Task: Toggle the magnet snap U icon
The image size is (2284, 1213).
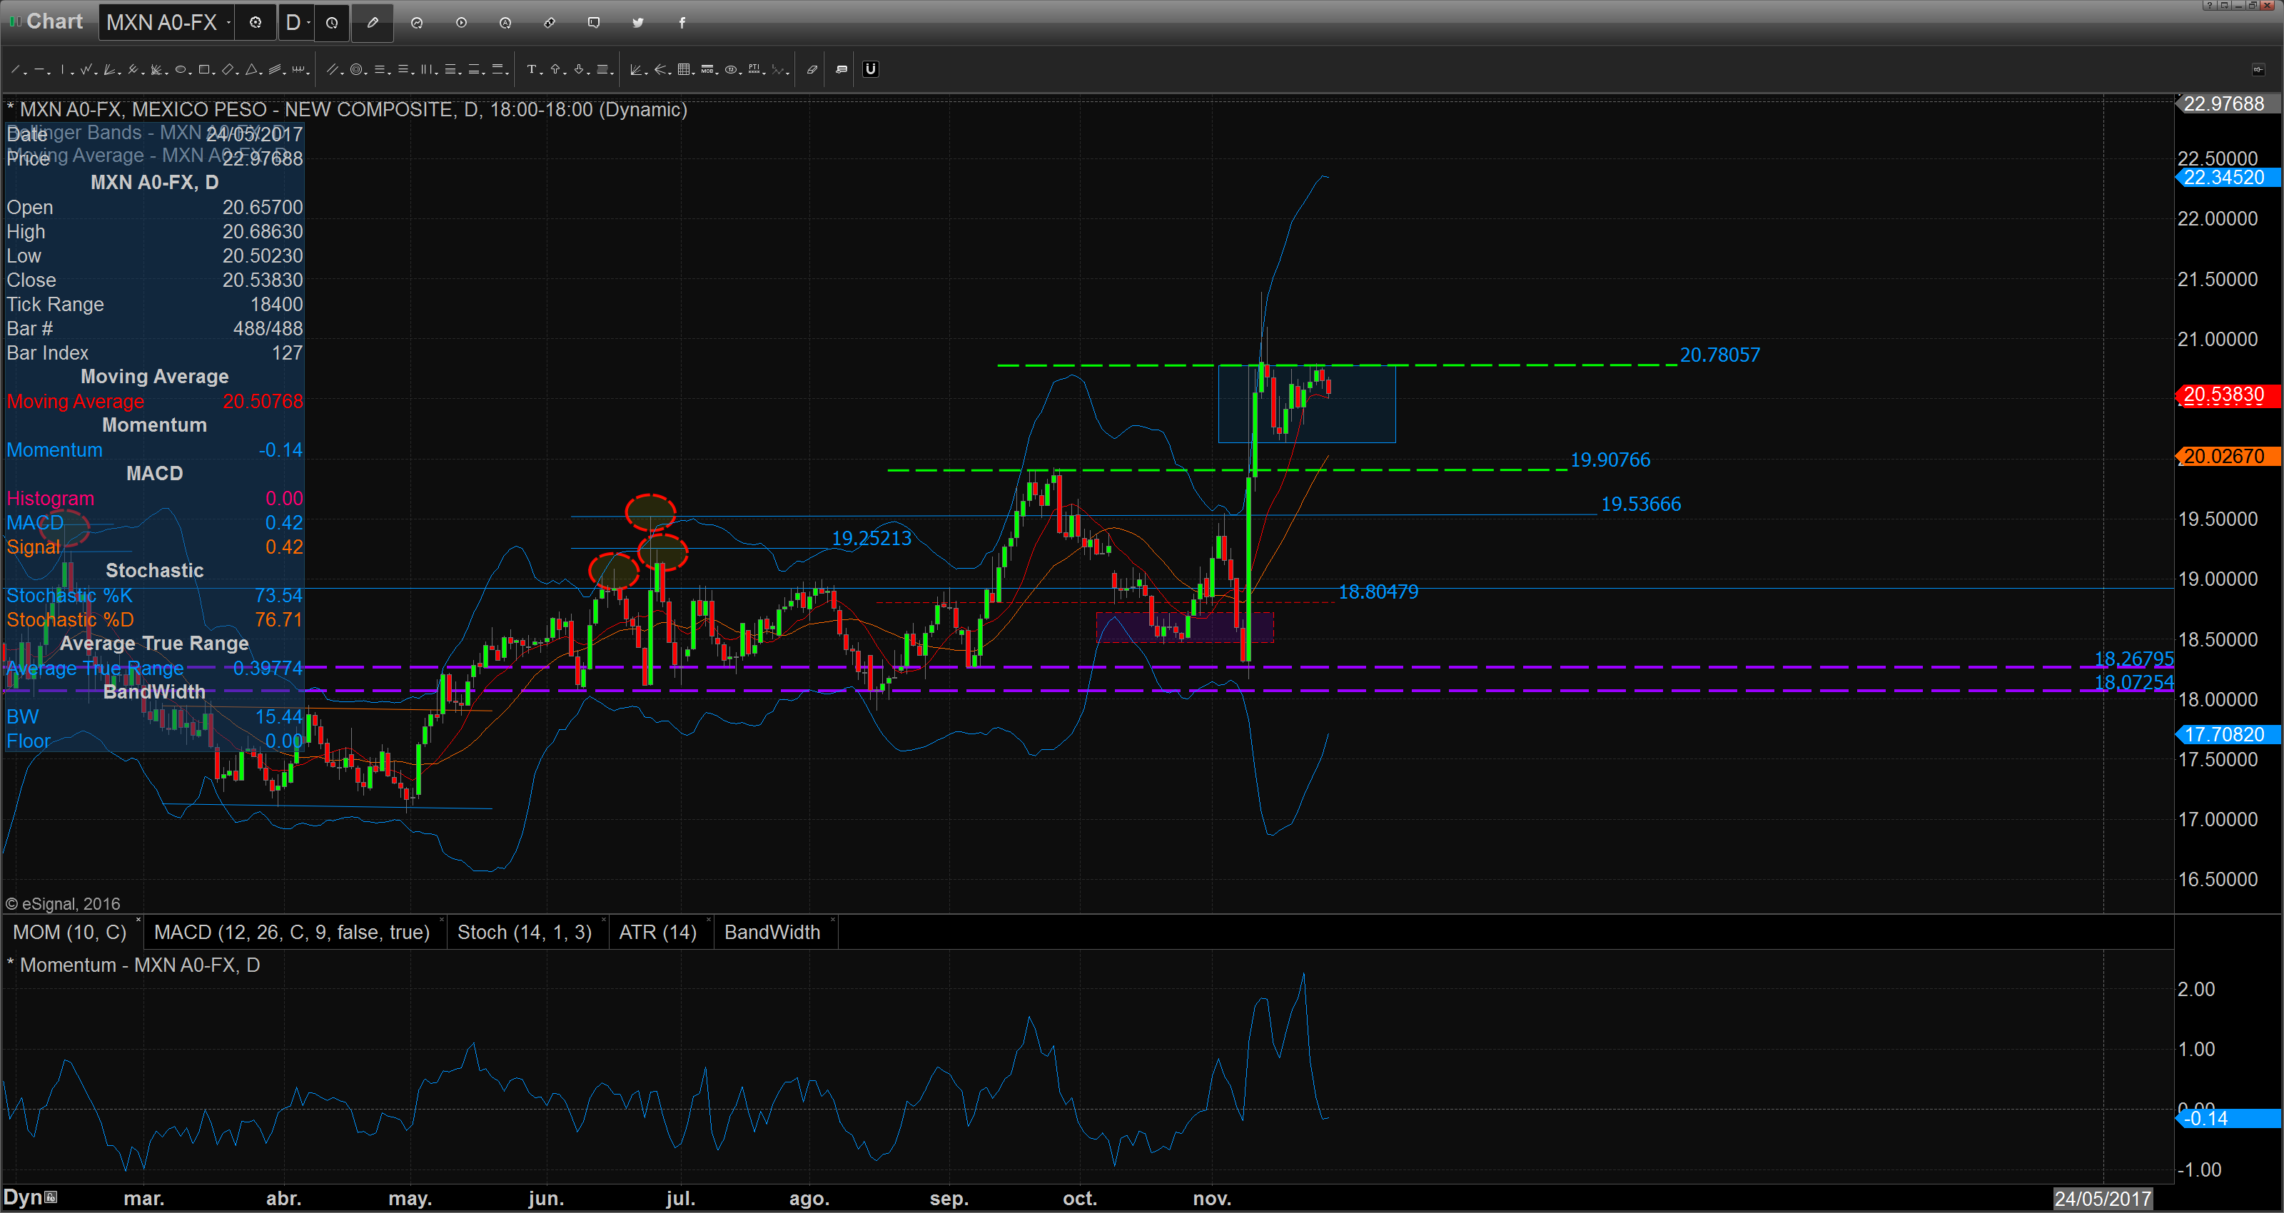Action: click(871, 69)
